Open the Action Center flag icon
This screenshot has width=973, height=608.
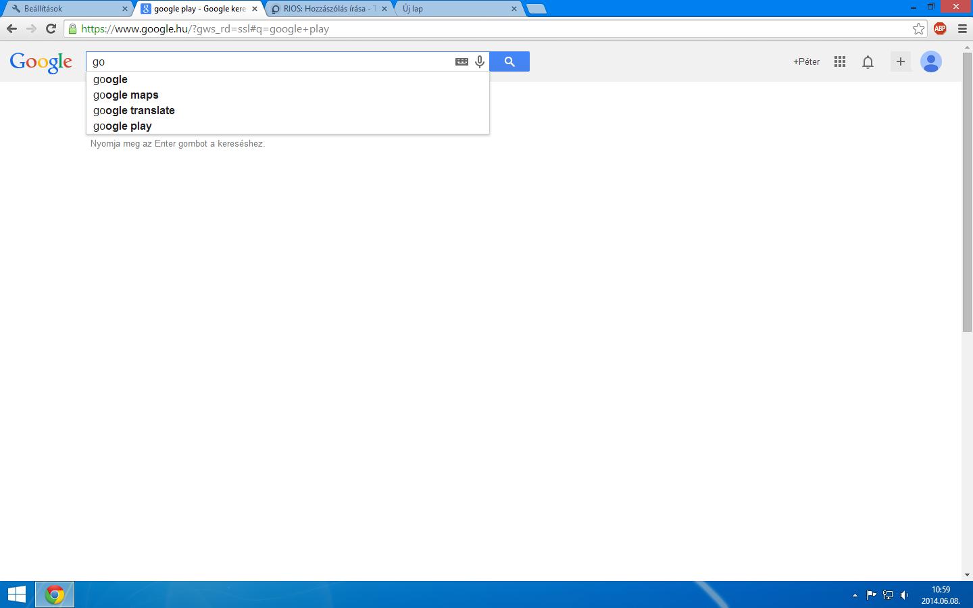(x=871, y=595)
